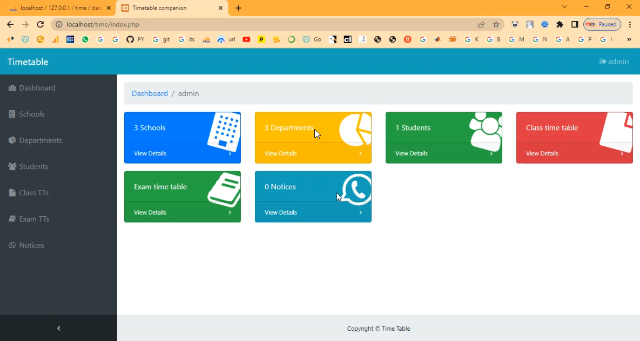Click the admin logout icon in header

(603, 62)
